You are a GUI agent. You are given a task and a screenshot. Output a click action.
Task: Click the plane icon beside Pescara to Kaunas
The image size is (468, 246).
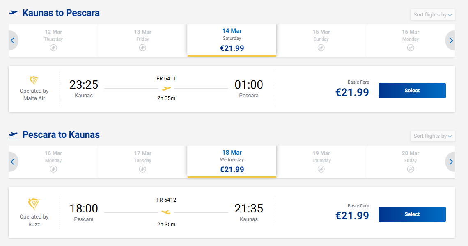[x=14, y=134]
